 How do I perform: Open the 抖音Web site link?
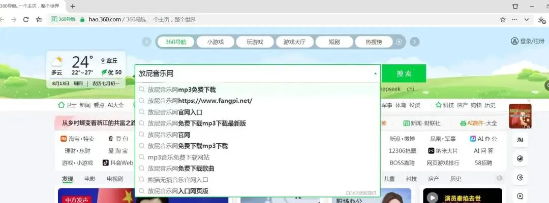117,163
